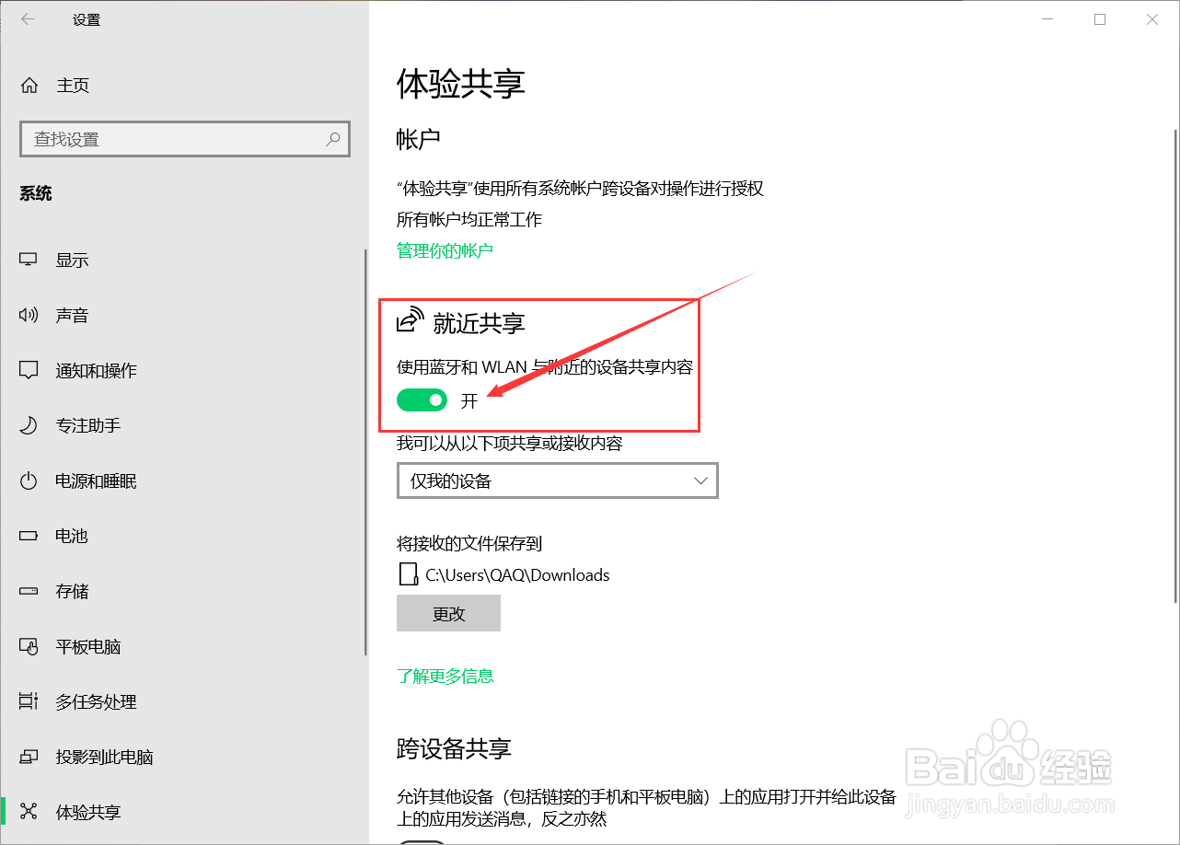Click the Home (主页) house icon

[29, 86]
